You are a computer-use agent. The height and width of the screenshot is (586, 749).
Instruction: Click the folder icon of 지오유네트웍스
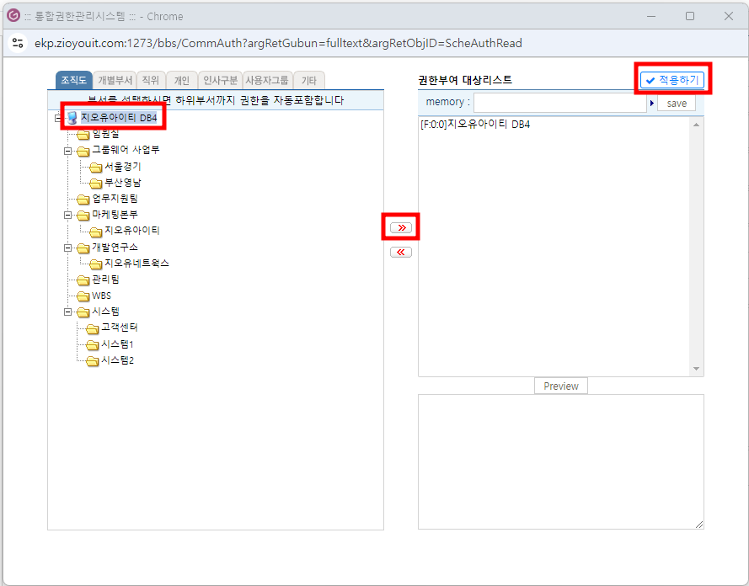(95, 264)
